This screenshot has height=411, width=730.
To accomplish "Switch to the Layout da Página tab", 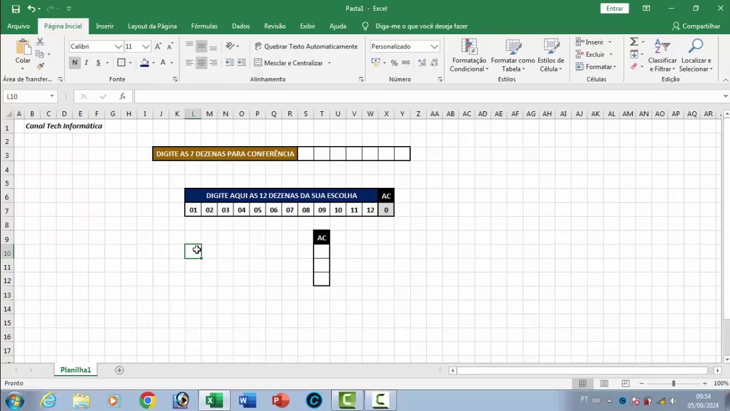I will pyautogui.click(x=152, y=26).
